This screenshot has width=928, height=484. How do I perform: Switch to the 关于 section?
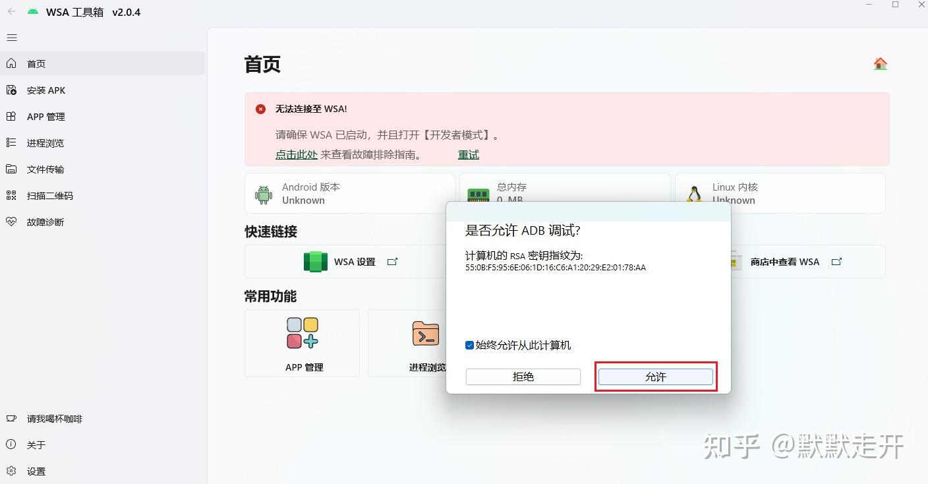tap(11, 444)
